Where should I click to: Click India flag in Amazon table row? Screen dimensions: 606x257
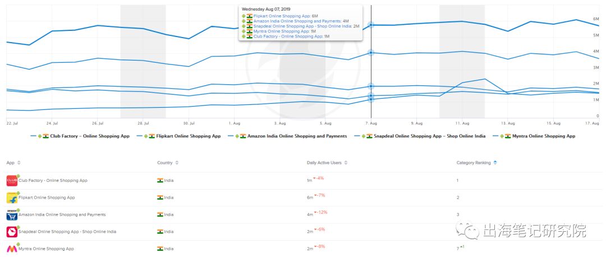pyautogui.click(x=160, y=215)
